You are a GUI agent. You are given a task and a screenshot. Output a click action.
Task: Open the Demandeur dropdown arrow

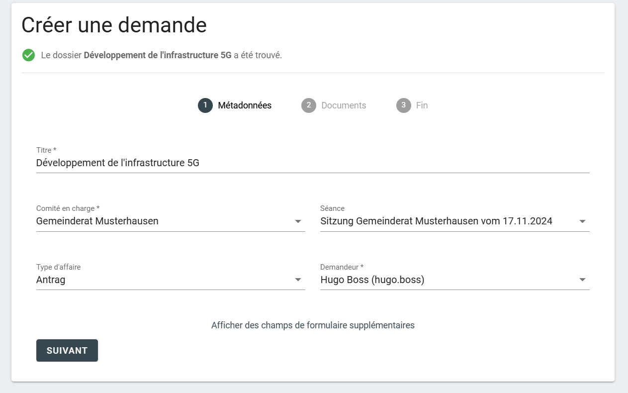582,280
